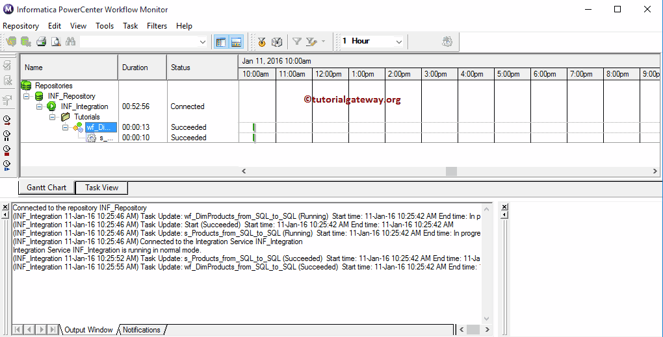This screenshot has height=337, width=663.
Task: Click the Connected status of INF_Integration
Action: (187, 106)
